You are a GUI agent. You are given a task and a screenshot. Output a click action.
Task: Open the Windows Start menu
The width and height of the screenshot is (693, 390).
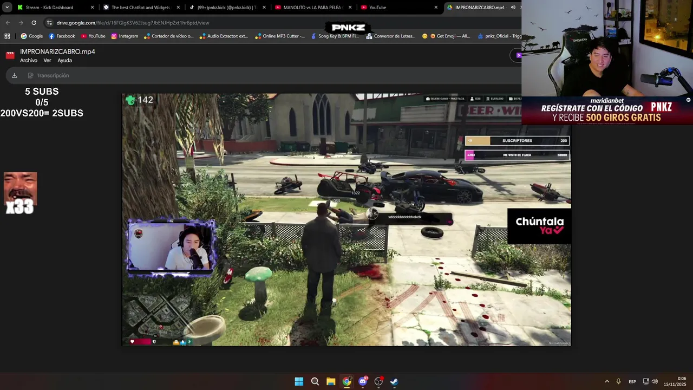pos(299,381)
